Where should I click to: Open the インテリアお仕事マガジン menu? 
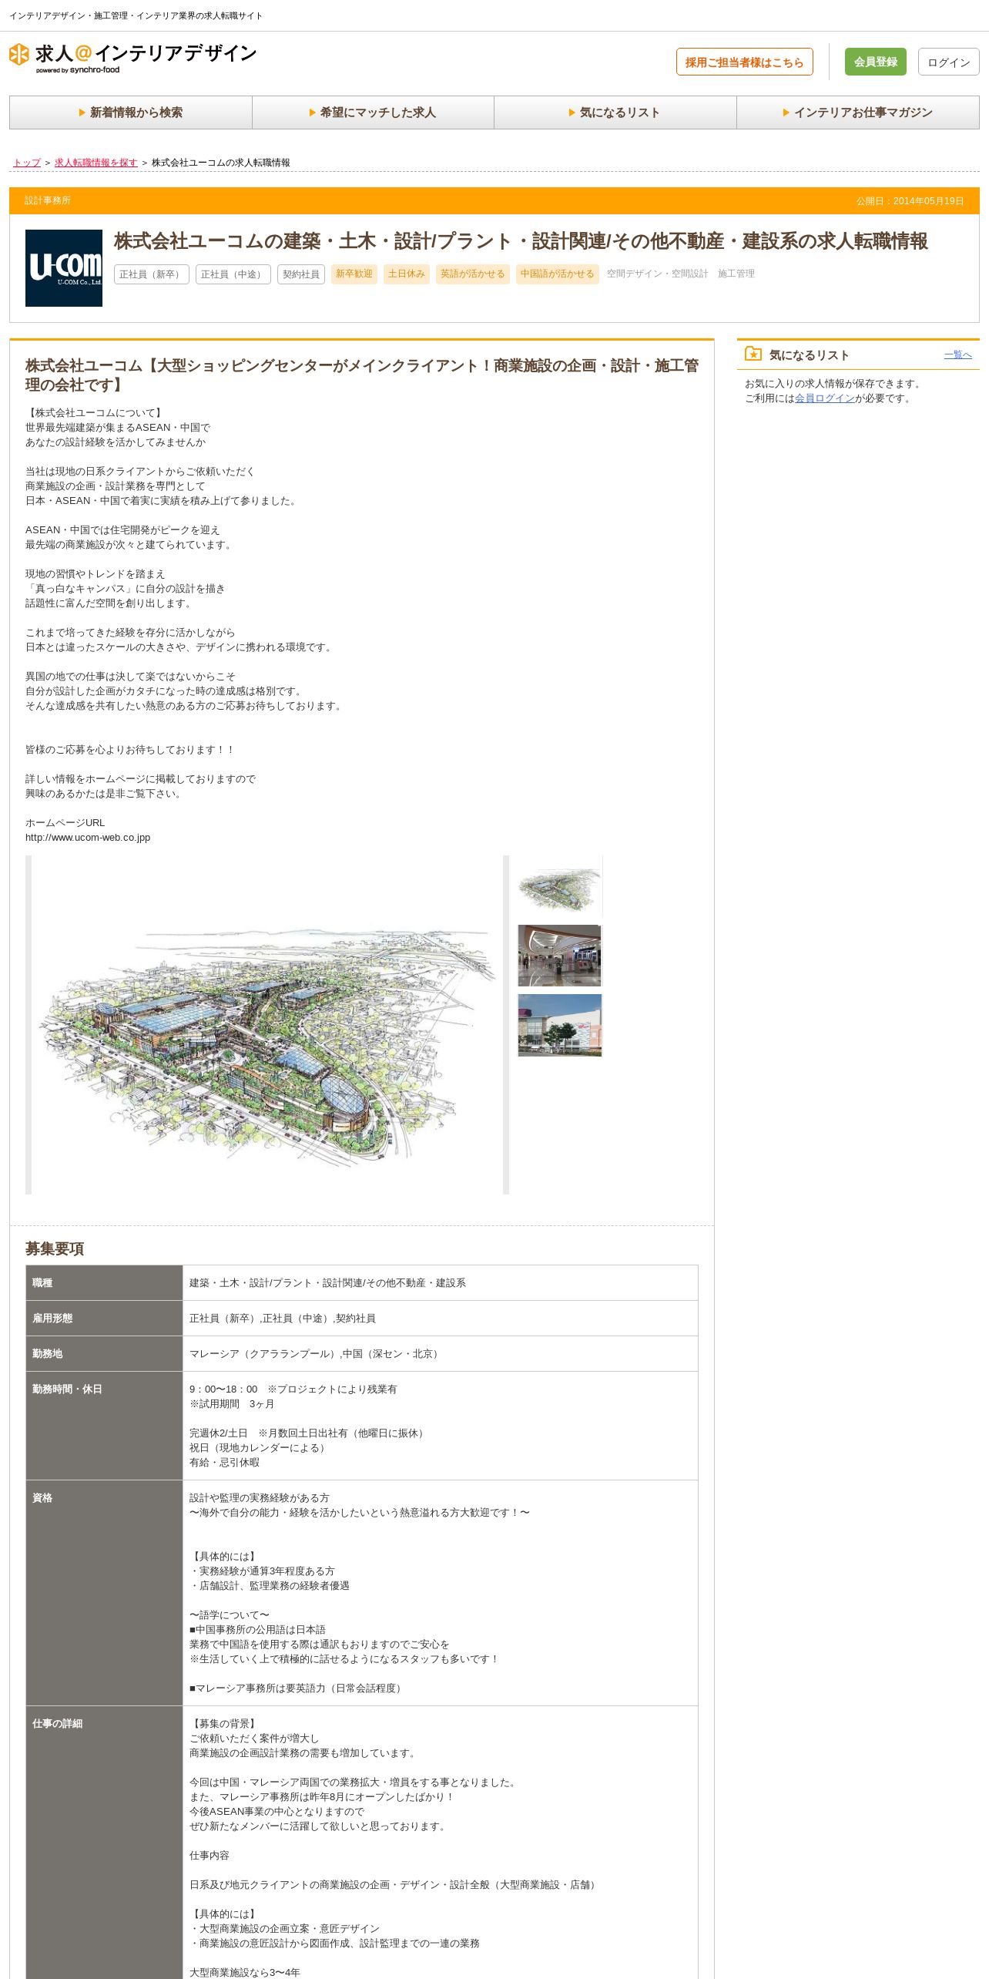coord(858,113)
